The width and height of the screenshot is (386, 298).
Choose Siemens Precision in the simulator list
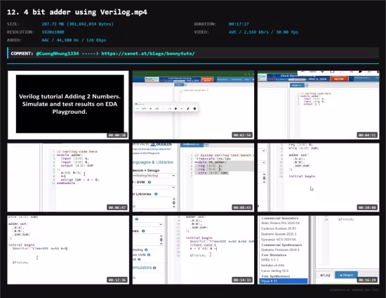pyautogui.click(x=281, y=250)
